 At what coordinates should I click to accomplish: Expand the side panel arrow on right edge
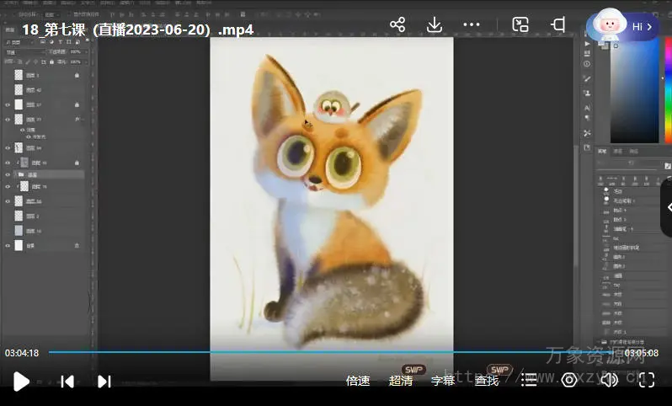click(x=667, y=206)
